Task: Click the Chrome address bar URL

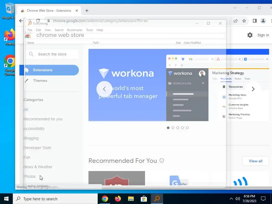Action: point(100,21)
